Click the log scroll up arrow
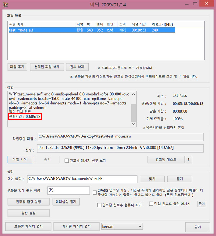The height and width of the screenshot is (236, 216). point(134,94)
